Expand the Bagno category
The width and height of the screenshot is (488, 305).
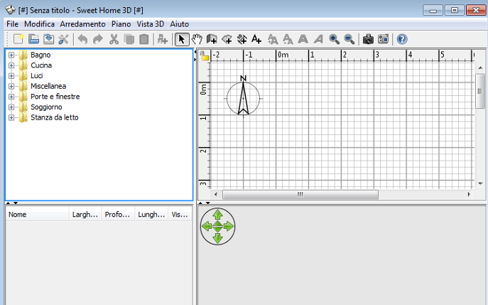click(x=11, y=55)
